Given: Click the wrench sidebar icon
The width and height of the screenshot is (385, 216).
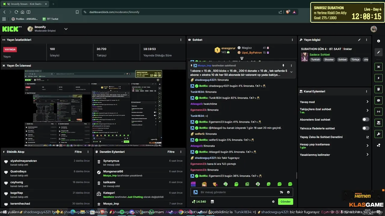Looking at the screenshot, I should point(378,134).
